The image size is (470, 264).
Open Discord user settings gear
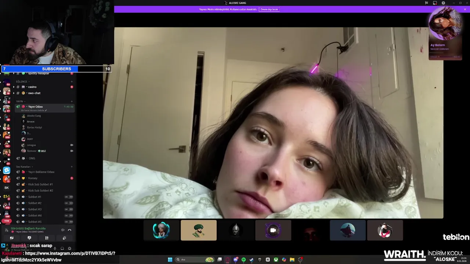coord(69,248)
